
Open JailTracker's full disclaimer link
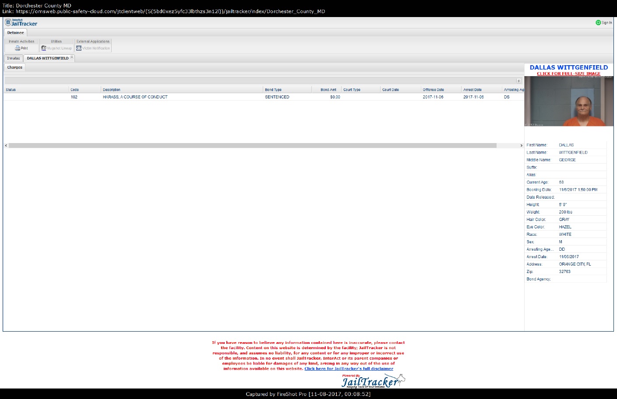point(349,368)
